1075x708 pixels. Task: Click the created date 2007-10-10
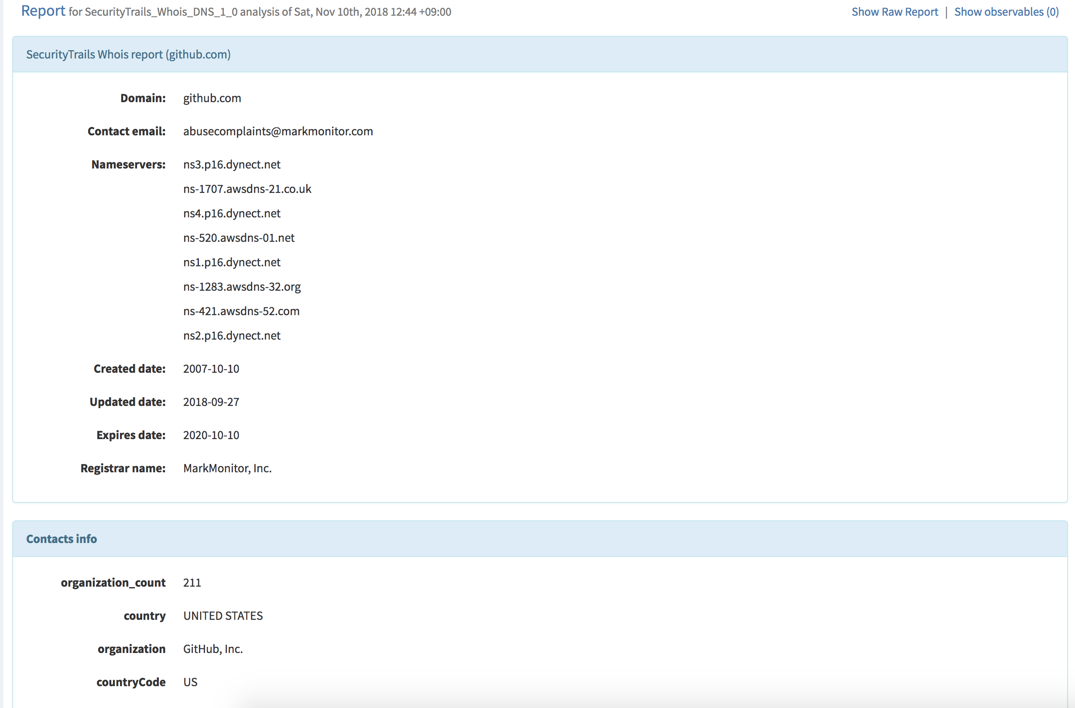pyautogui.click(x=211, y=369)
